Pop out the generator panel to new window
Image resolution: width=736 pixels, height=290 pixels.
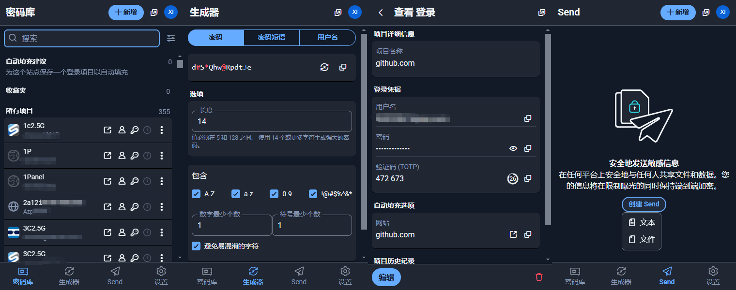click(x=338, y=13)
